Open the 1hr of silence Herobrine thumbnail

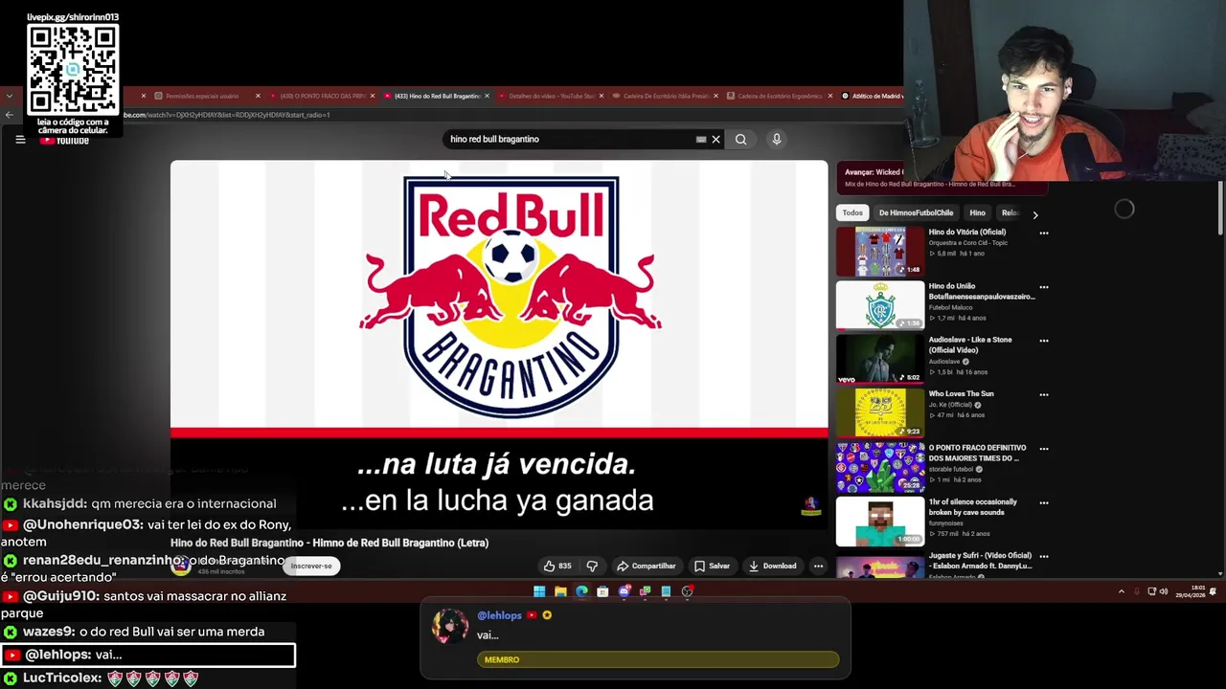click(x=880, y=521)
